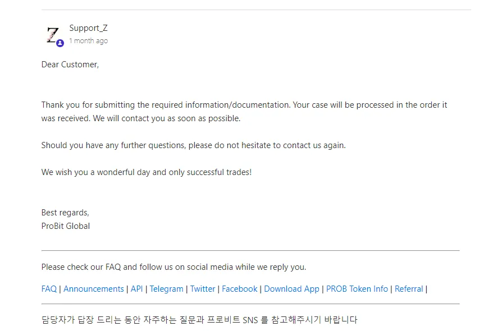Open the PROB Token Info link
This screenshot has width=493, height=331.
357,289
